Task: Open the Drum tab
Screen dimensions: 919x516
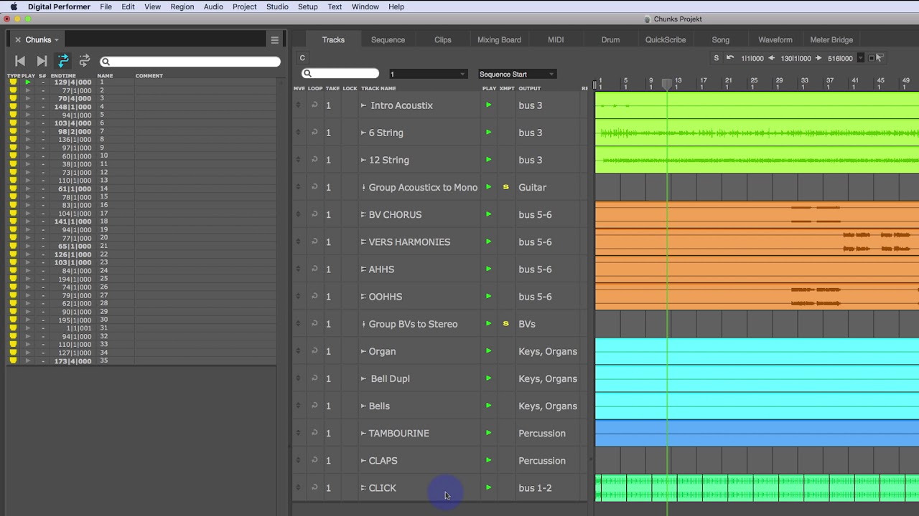Action: point(610,39)
